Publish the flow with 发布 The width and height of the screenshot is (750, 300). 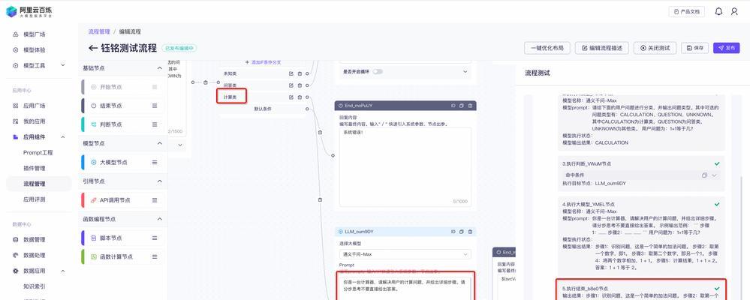[727, 48]
